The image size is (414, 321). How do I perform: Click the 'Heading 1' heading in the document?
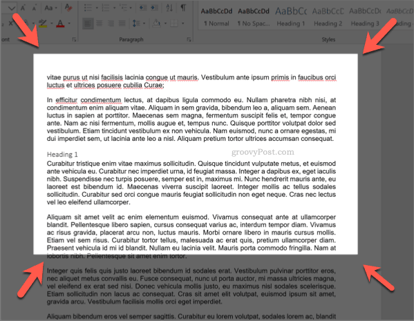[62, 155]
